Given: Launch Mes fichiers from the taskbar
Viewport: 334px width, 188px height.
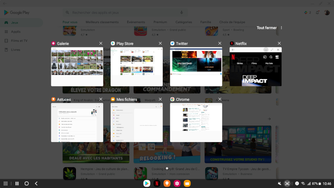Looking at the screenshot, I should (187, 183).
